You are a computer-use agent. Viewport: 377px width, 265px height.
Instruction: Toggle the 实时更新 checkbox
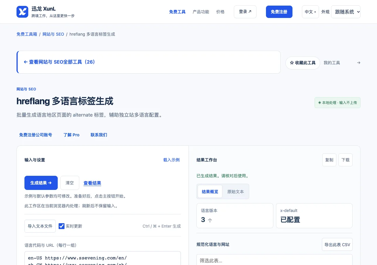[62, 226]
